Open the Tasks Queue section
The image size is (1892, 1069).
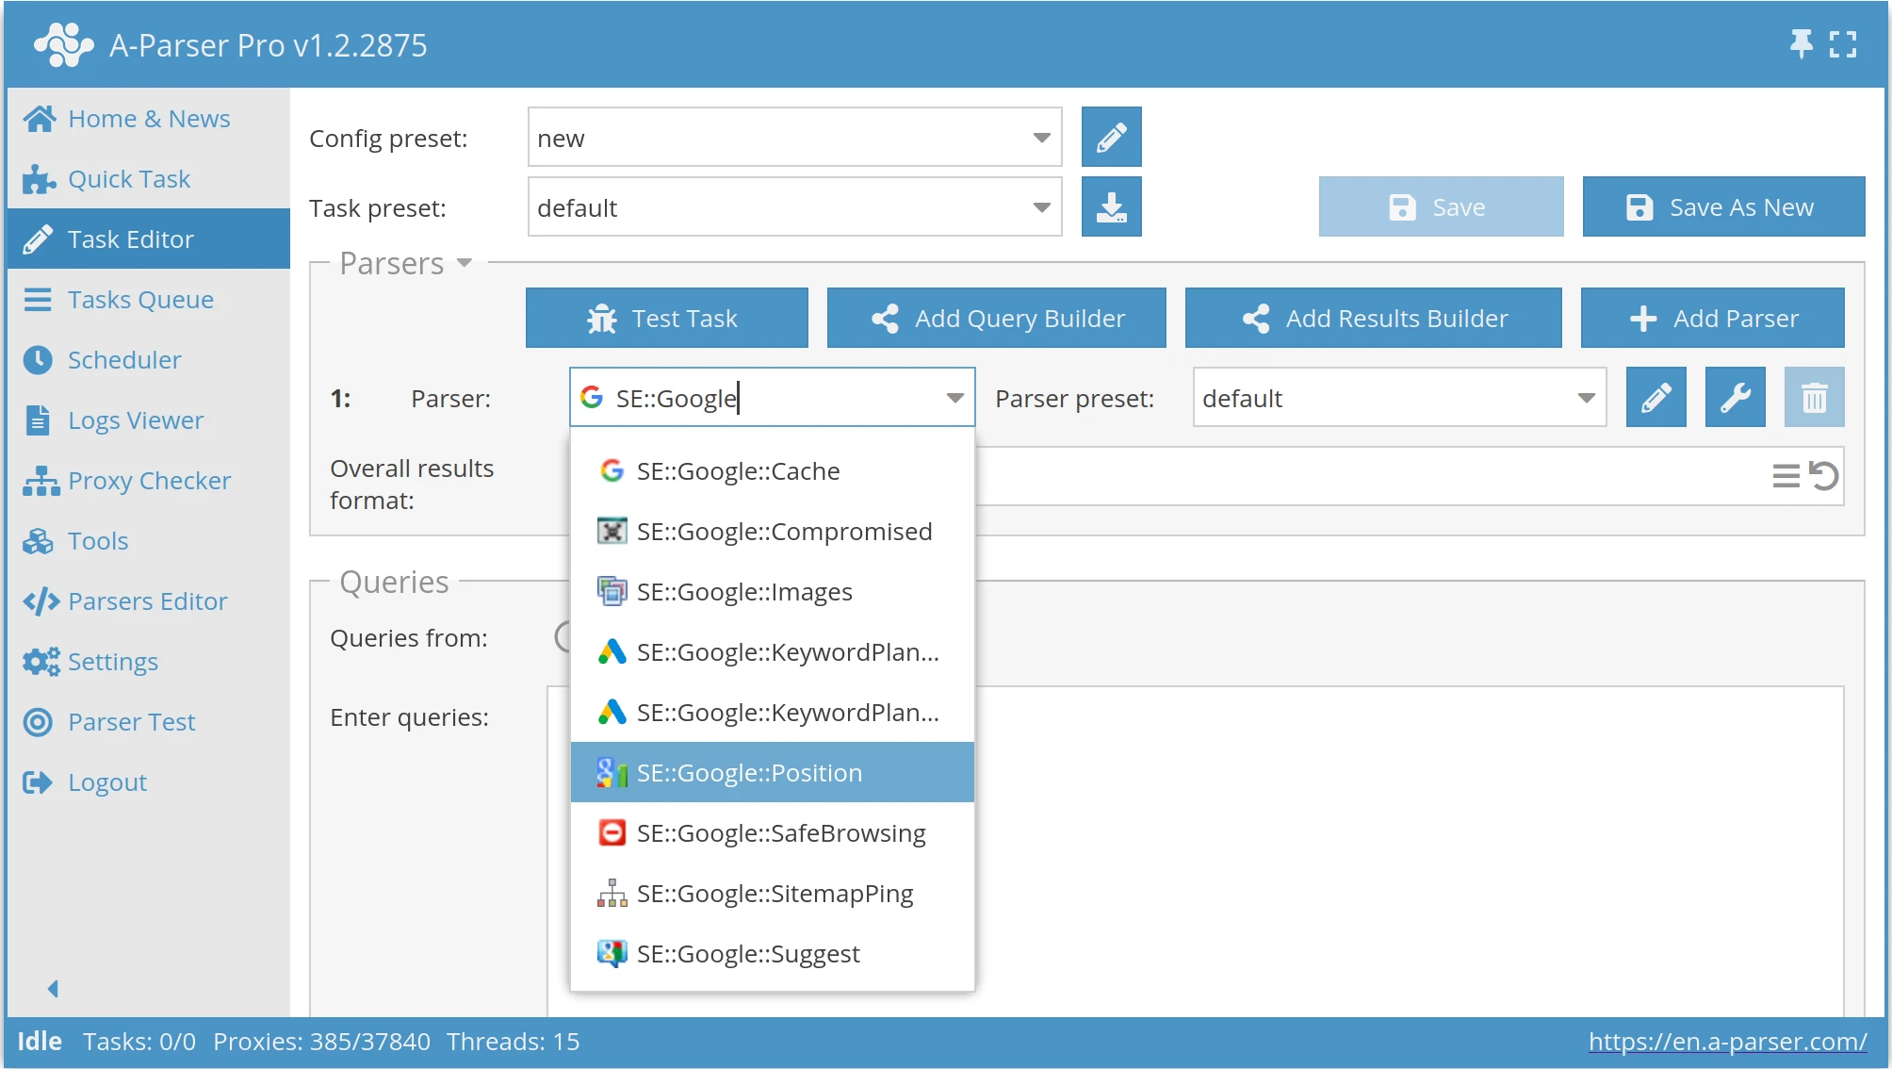[139, 299]
